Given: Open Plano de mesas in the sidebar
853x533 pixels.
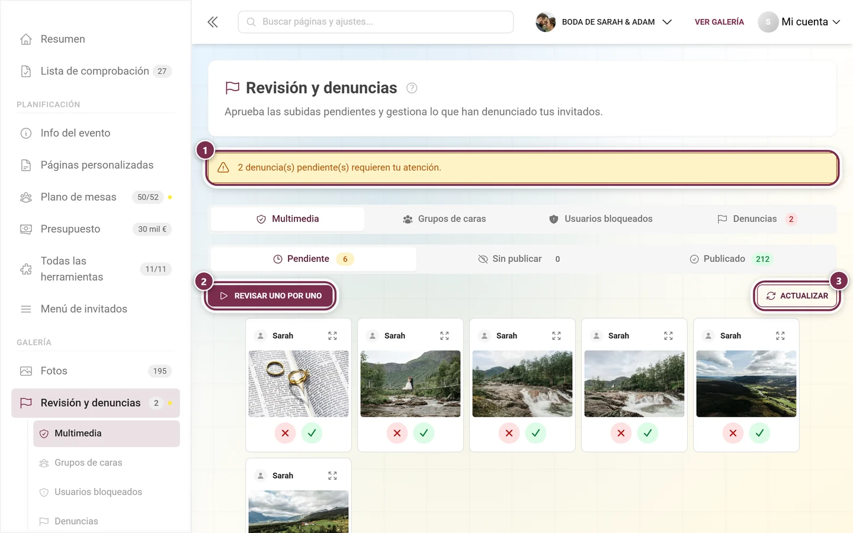Looking at the screenshot, I should (x=95, y=197).
